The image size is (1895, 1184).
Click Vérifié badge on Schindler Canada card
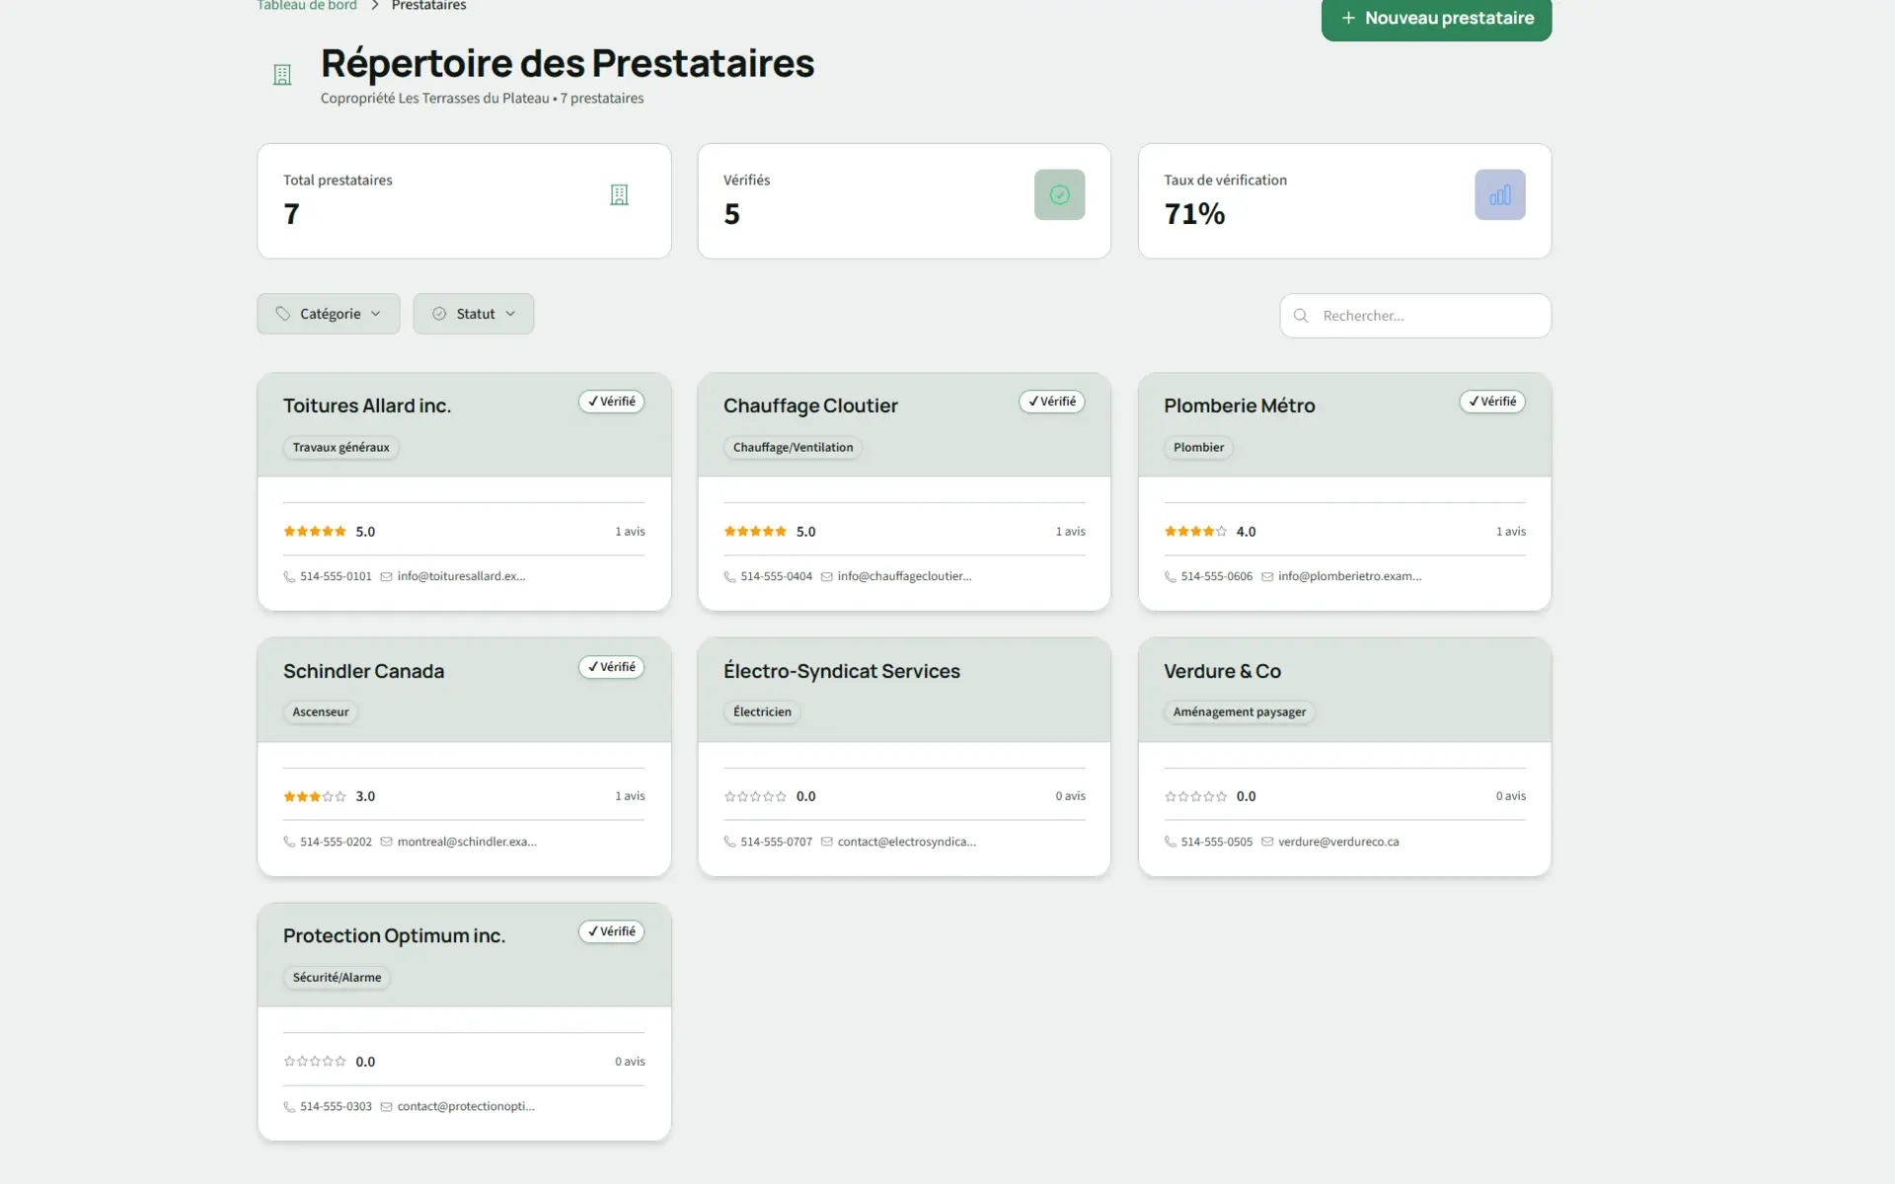pyautogui.click(x=611, y=667)
